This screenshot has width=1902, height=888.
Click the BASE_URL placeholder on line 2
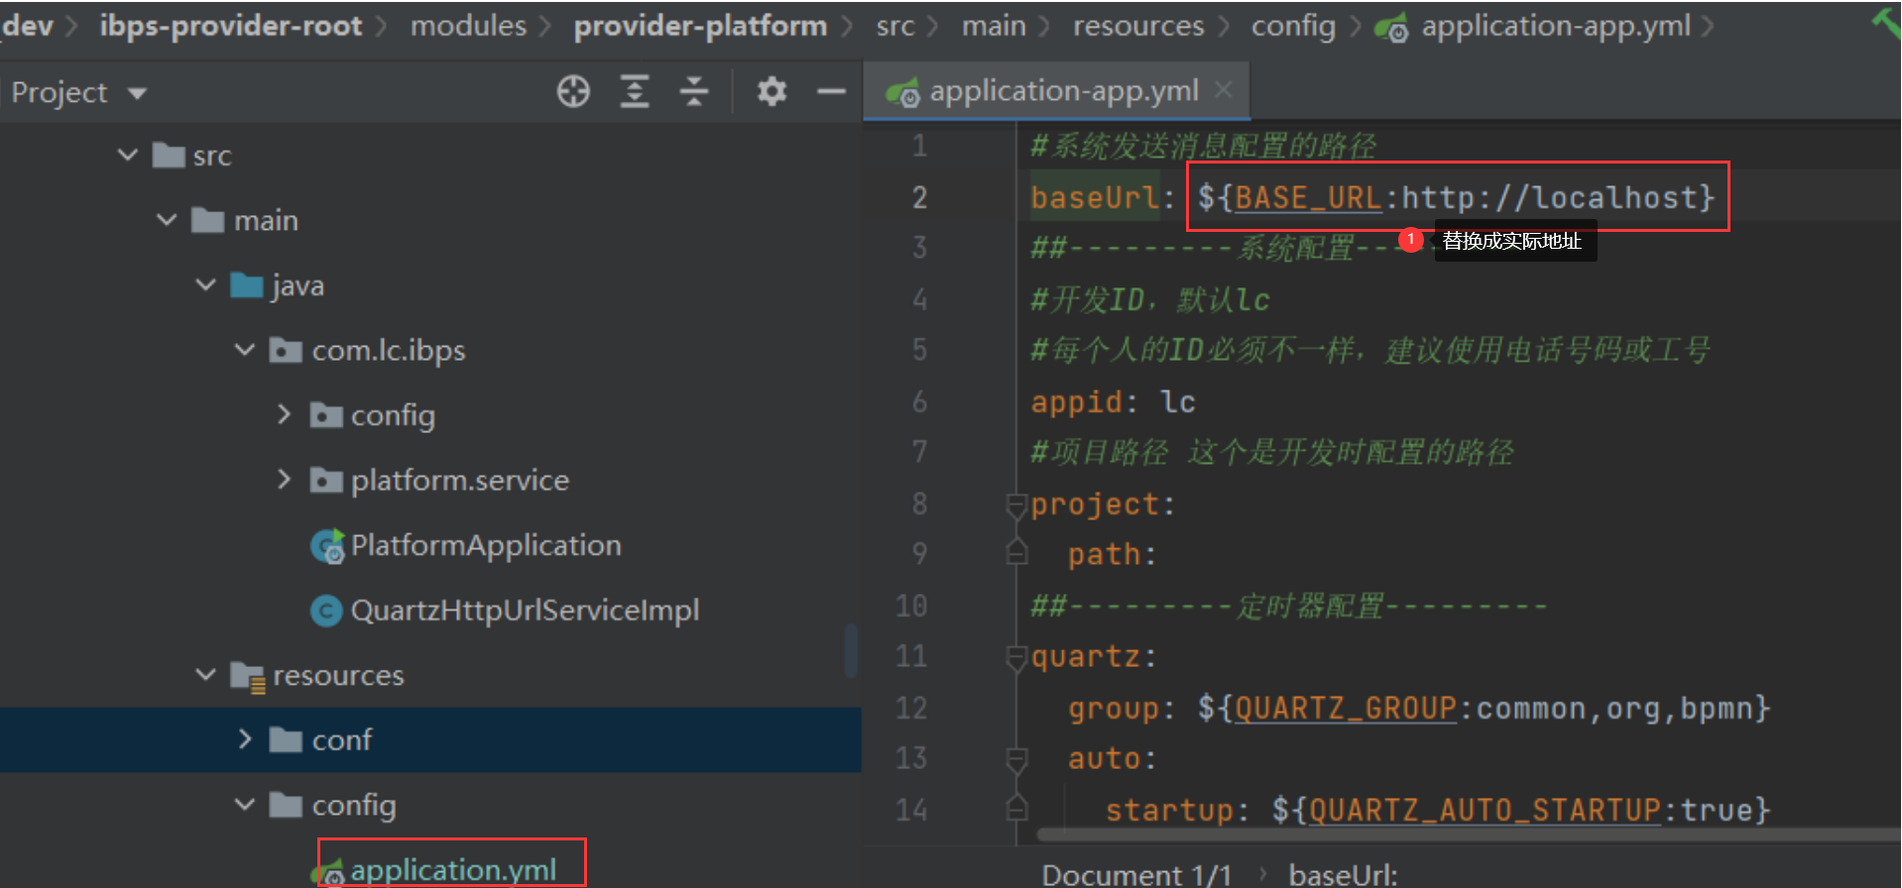1307,197
